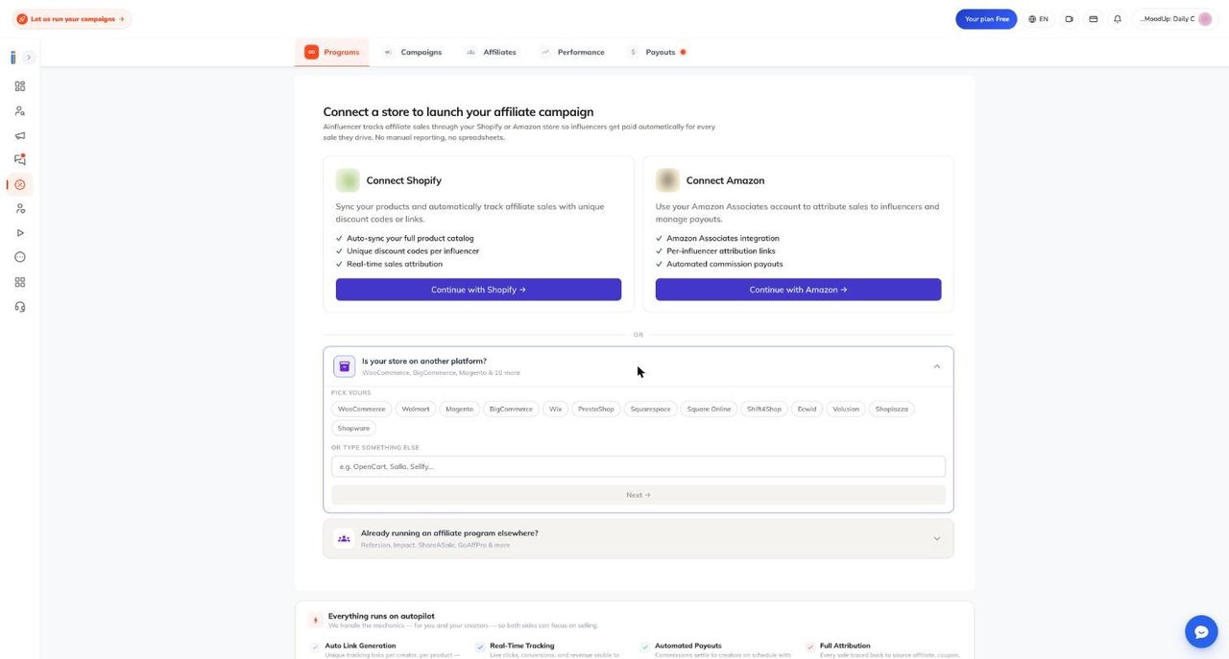Switch to the Performance tab
This screenshot has height=659, width=1229.
point(572,52)
